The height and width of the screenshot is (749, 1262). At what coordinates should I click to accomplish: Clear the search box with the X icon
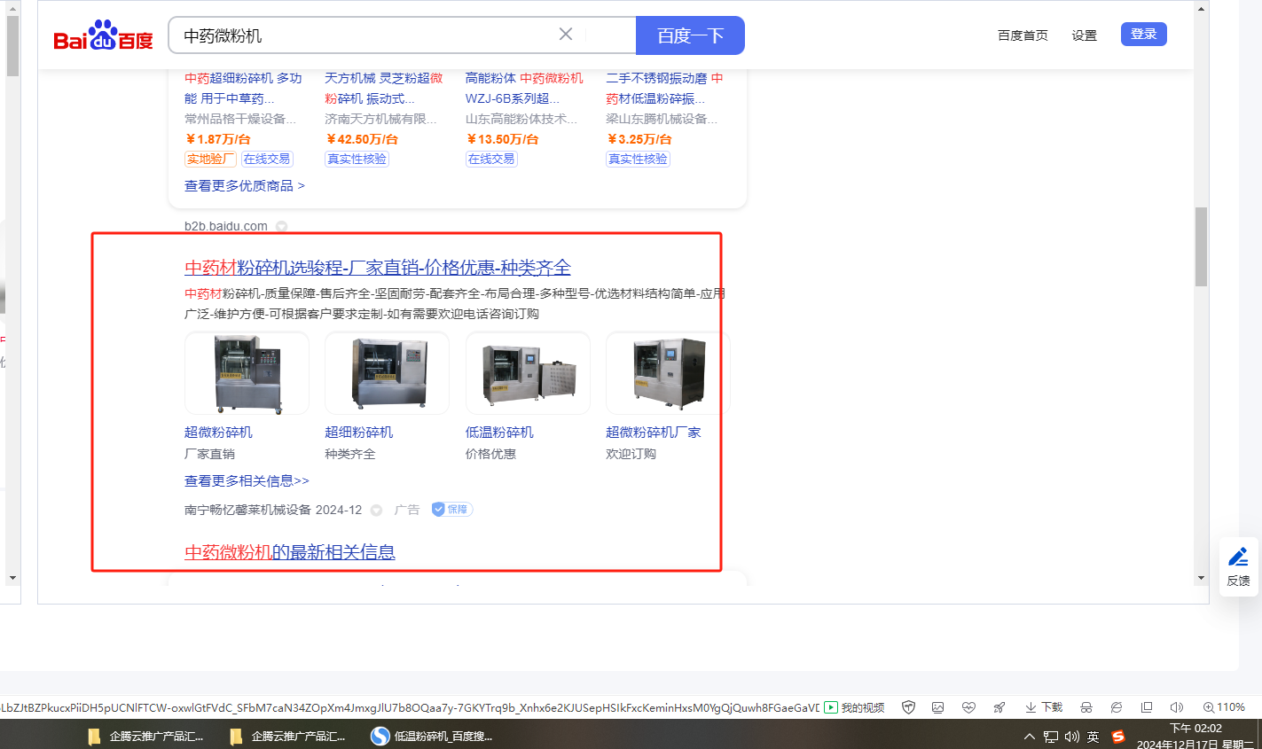point(566,35)
